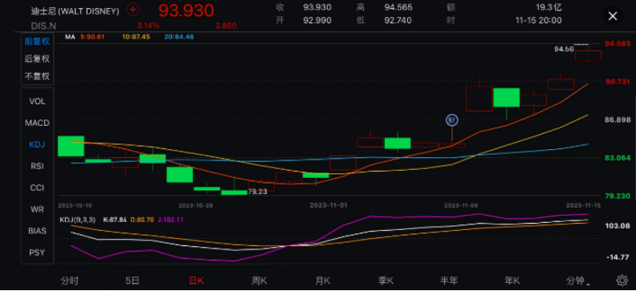Click the 94.56 high price label
636x291 pixels.
tap(565, 49)
